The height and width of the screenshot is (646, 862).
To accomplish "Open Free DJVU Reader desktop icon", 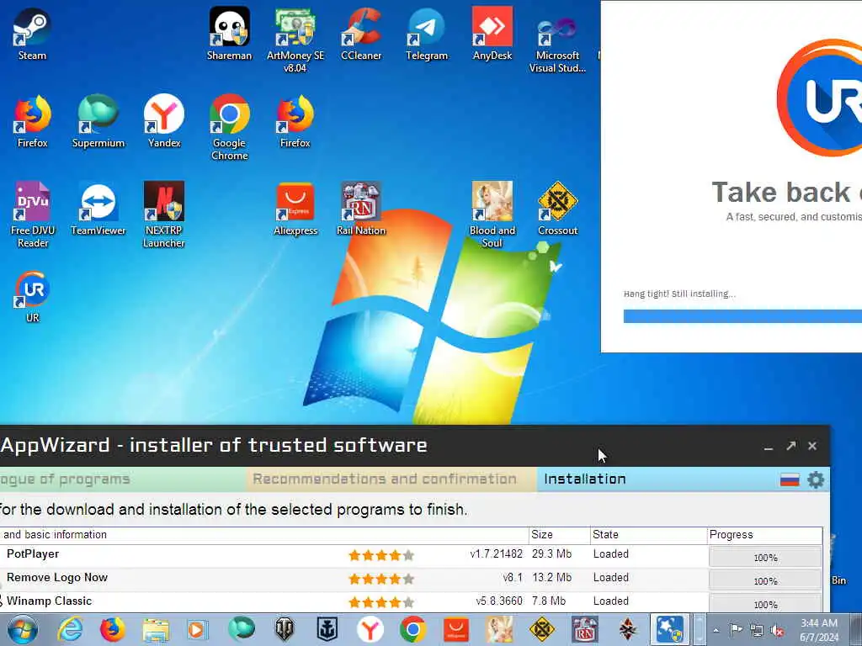I will (32, 215).
